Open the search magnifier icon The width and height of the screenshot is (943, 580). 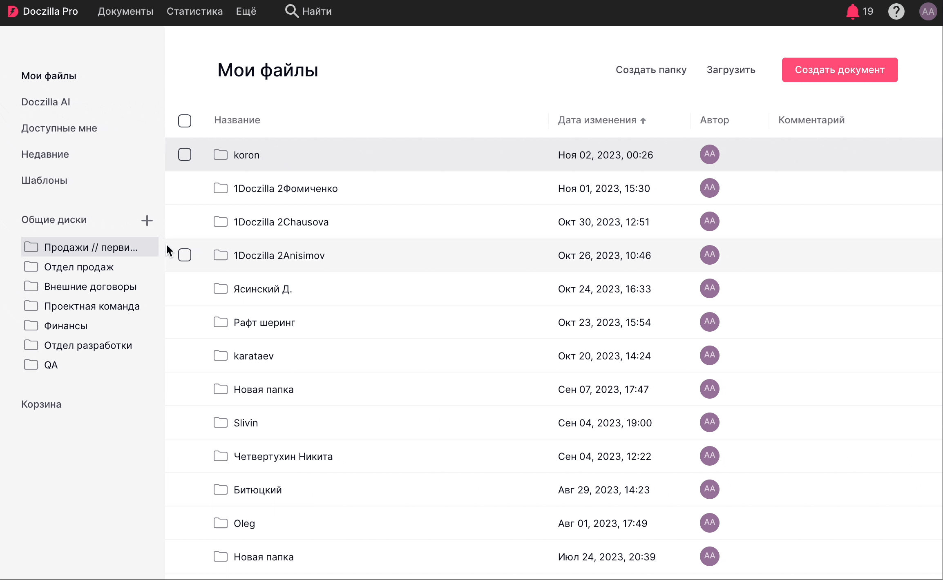[x=291, y=11]
